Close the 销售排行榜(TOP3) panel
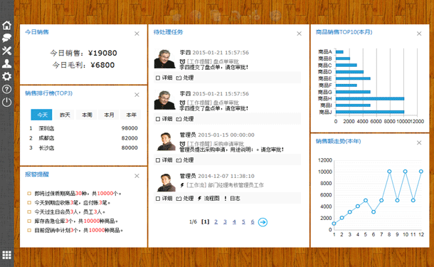 pos(137,95)
